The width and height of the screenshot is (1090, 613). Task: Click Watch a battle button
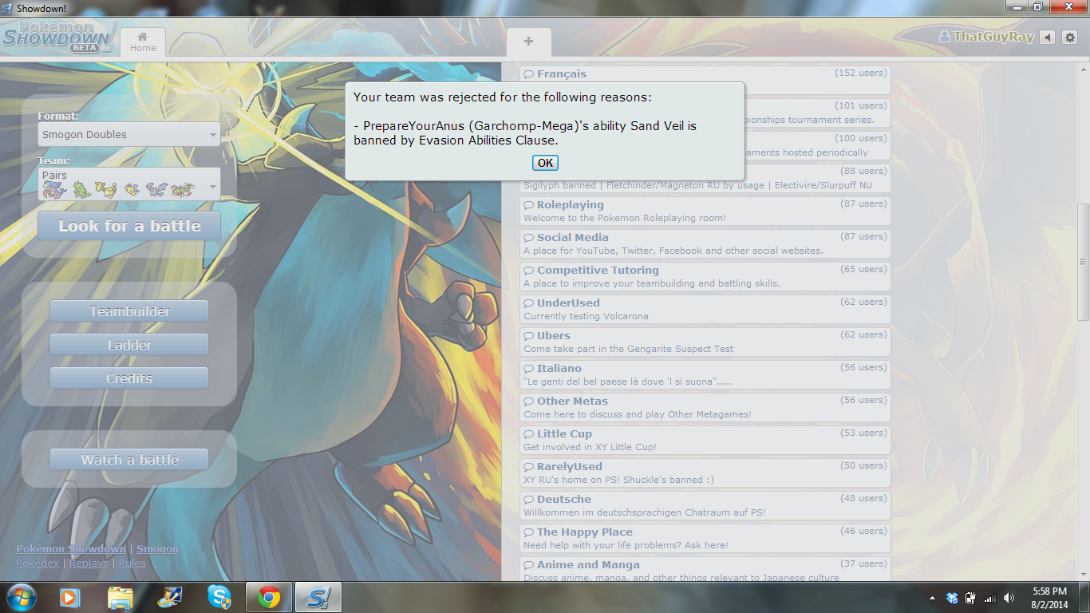(129, 460)
